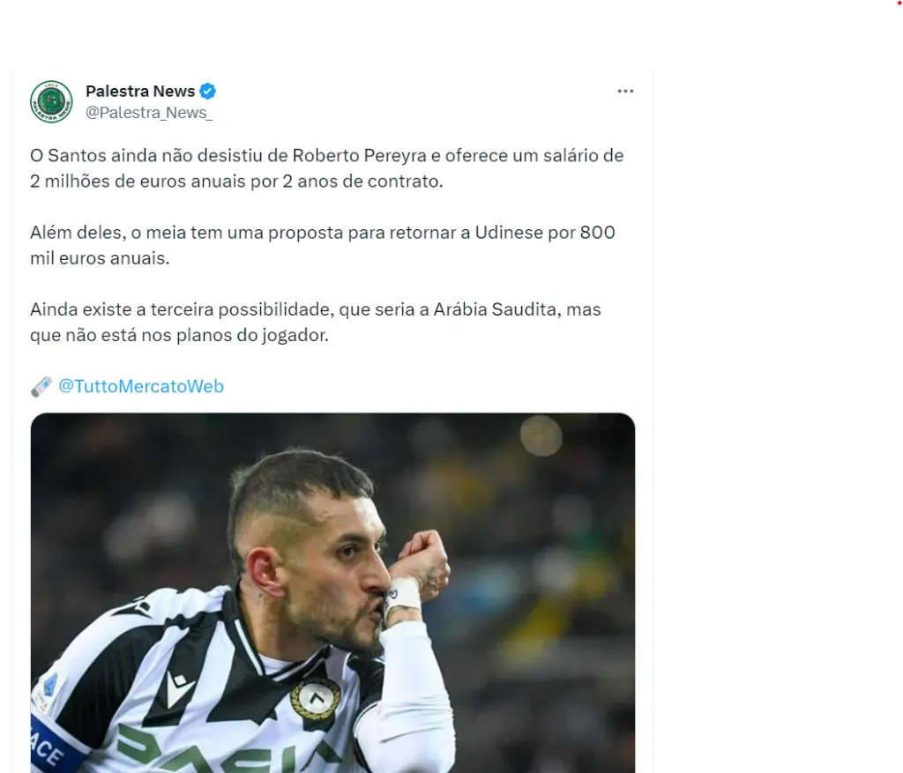Open the @Palestra_News_ handle link
The image size is (903, 773).
pos(148,113)
